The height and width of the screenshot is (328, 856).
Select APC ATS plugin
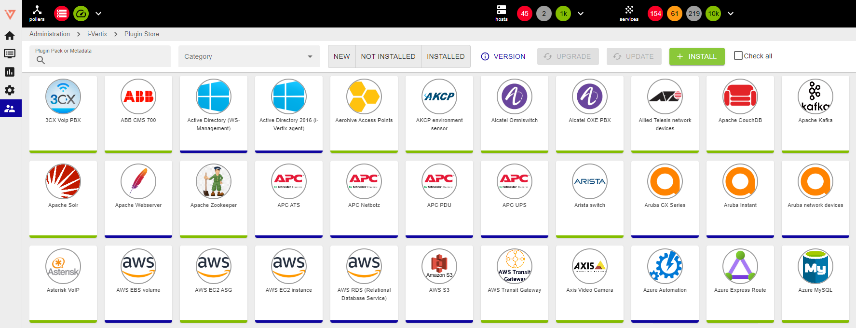coord(289,199)
